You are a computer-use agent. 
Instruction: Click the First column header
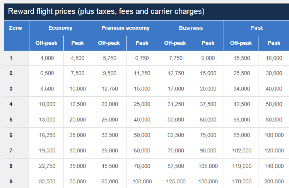click(257, 28)
